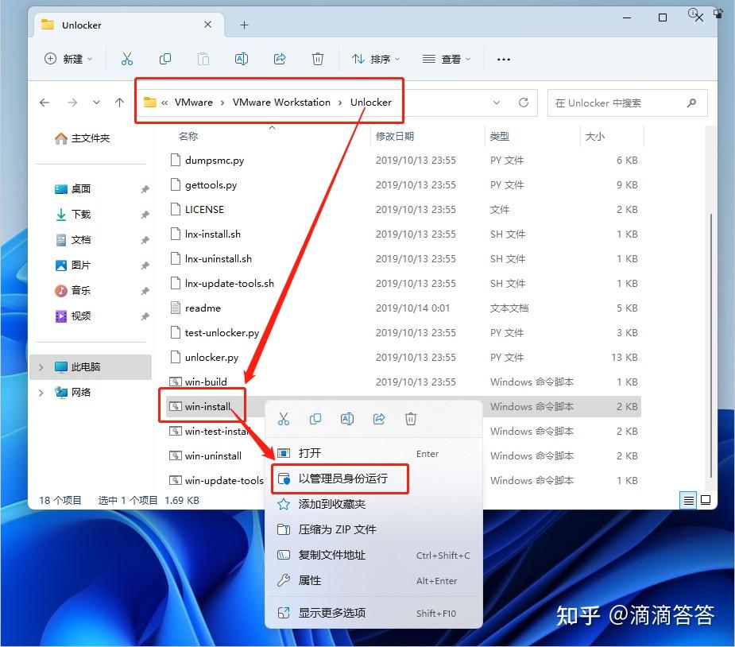Open the 查看 dropdown menu

point(447,59)
